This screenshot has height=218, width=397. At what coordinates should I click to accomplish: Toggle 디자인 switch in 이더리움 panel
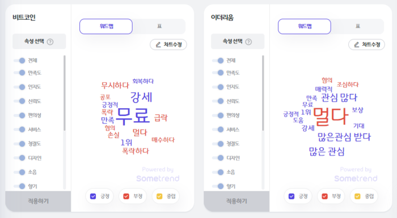click(218, 158)
